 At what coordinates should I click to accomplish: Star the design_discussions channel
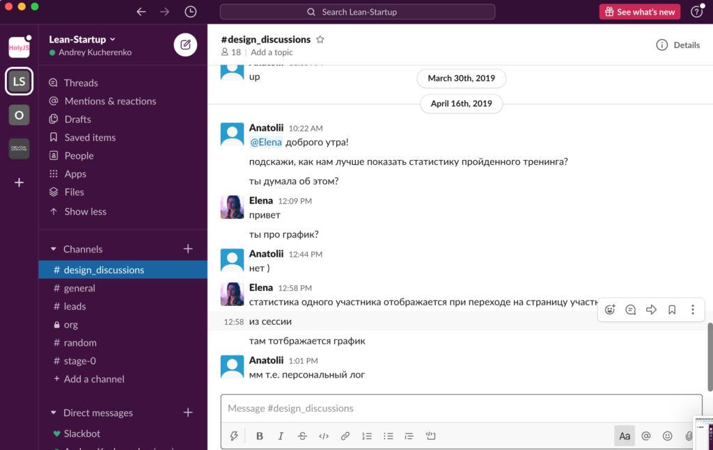pos(320,40)
